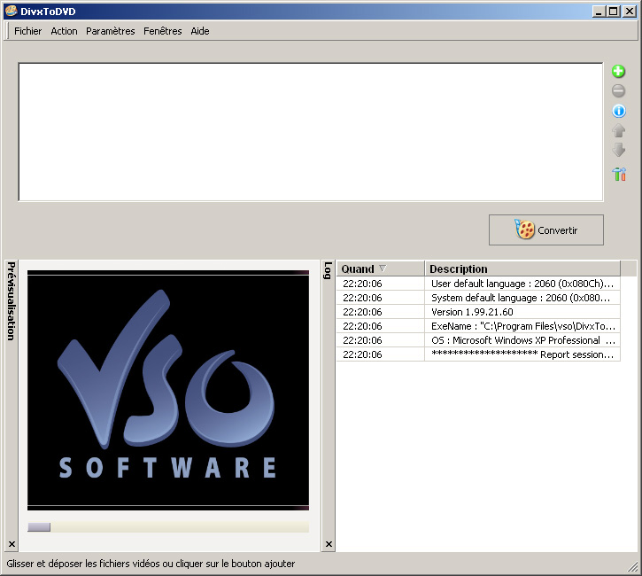Image resolution: width=642 pixels, height=576 pixels.
Task: Open the Fenêtres menu
Action: tap(163, 31)
